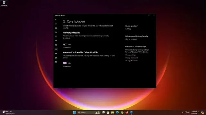Open Account protection person icon

click(56, 36)
